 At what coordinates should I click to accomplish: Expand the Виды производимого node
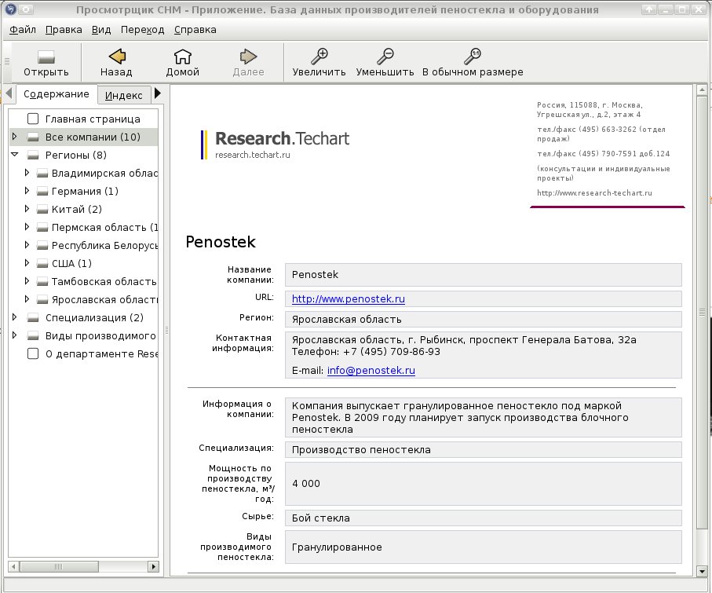[x=15, y=335]
